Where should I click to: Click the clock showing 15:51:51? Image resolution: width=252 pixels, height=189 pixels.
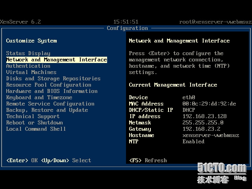[x=126, y=22]
